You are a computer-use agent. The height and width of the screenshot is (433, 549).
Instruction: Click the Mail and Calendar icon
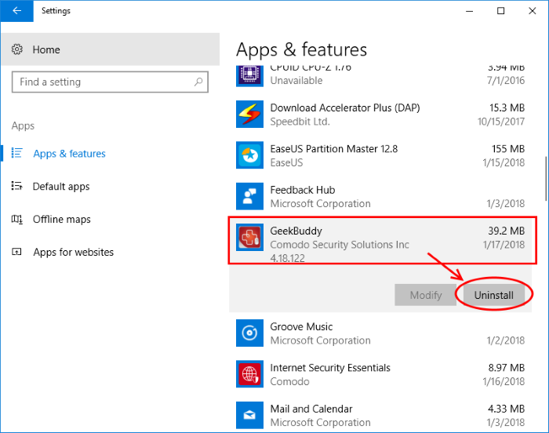point(249,415)
